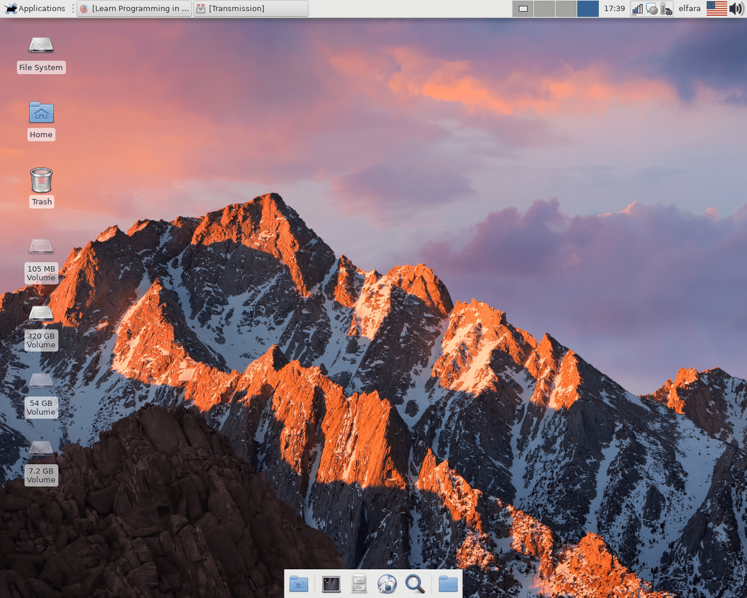Open the Web Browser globe icon in dock
Image resolution: width=747 pixels, height=598 pixels.
(x=387, y=584)
